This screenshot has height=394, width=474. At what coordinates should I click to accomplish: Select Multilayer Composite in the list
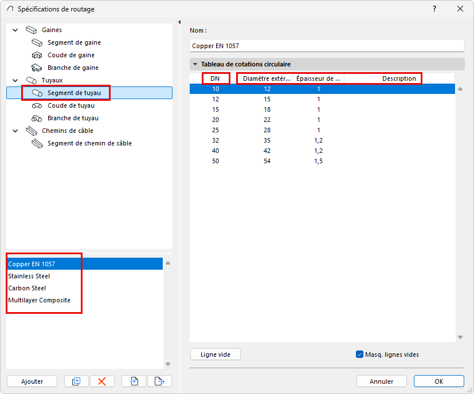85,300
